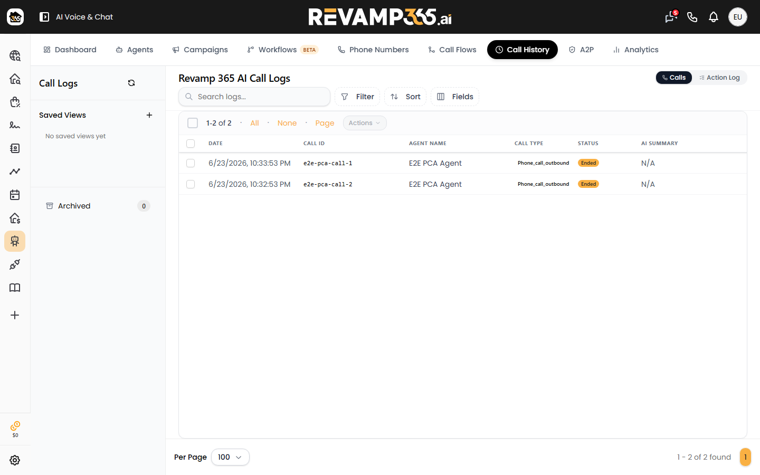Switch to the Action Log view
Viewport: 760px width, 475px height.
pyautogui.click(x=719, y=78)
